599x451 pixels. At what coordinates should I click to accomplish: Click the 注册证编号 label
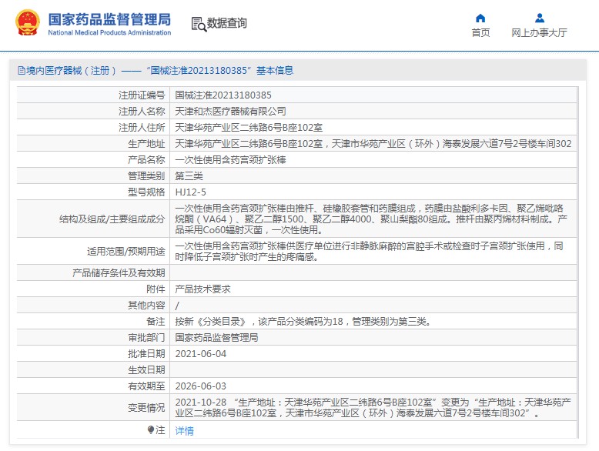(142, 95)
